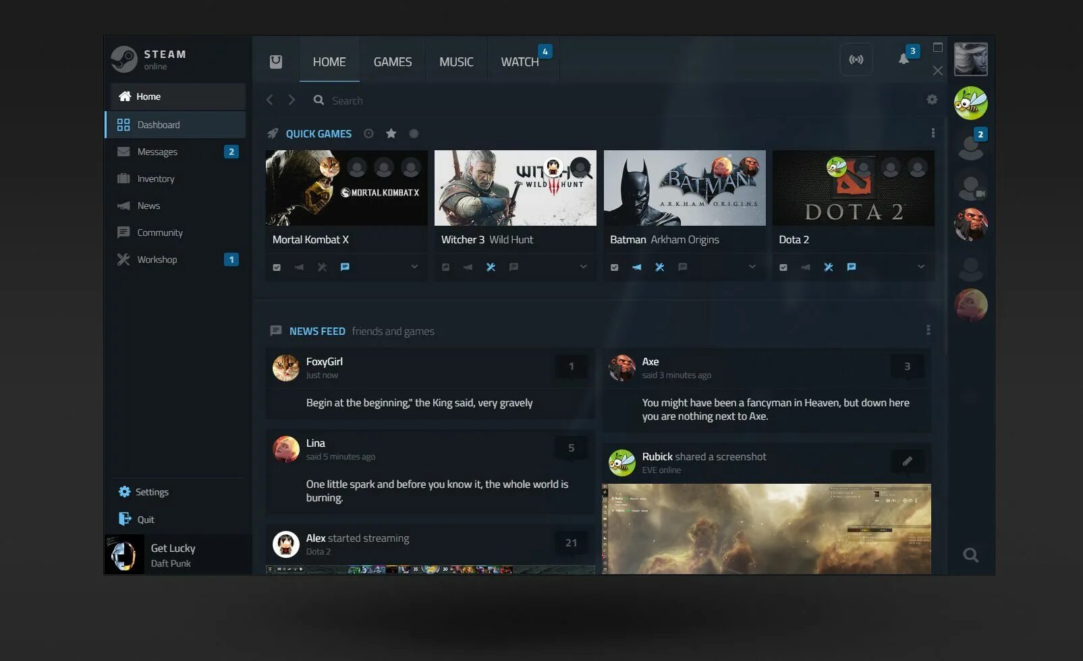Image resolution: width=1083 pixels, height=661 pixels.
Task: Open Quick Games gear filter icon
Action: click(414, 133)
